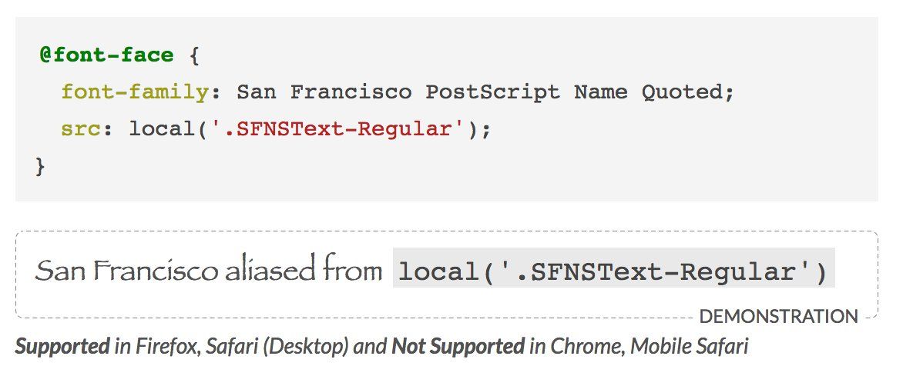Click Mobile Safari in the support note
The width and height of the screenshot is (903, 386).
click(x=690, y=346)
